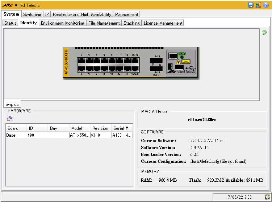The image size is (272, 202).
Task: Open Help via question mark icon
Action: click(x=266, y=5)
